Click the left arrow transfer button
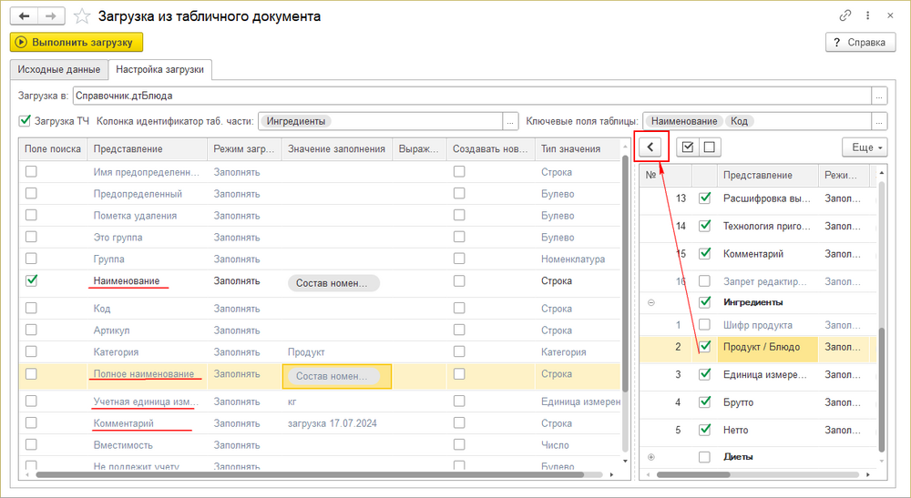This screenshot has width=911, height=498. [x=650, y=147]
